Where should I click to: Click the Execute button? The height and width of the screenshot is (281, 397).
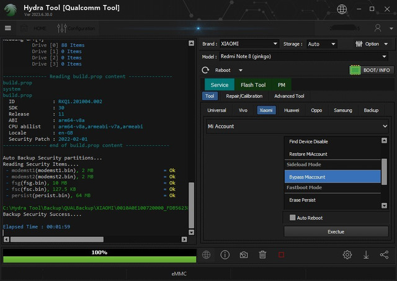336,231
